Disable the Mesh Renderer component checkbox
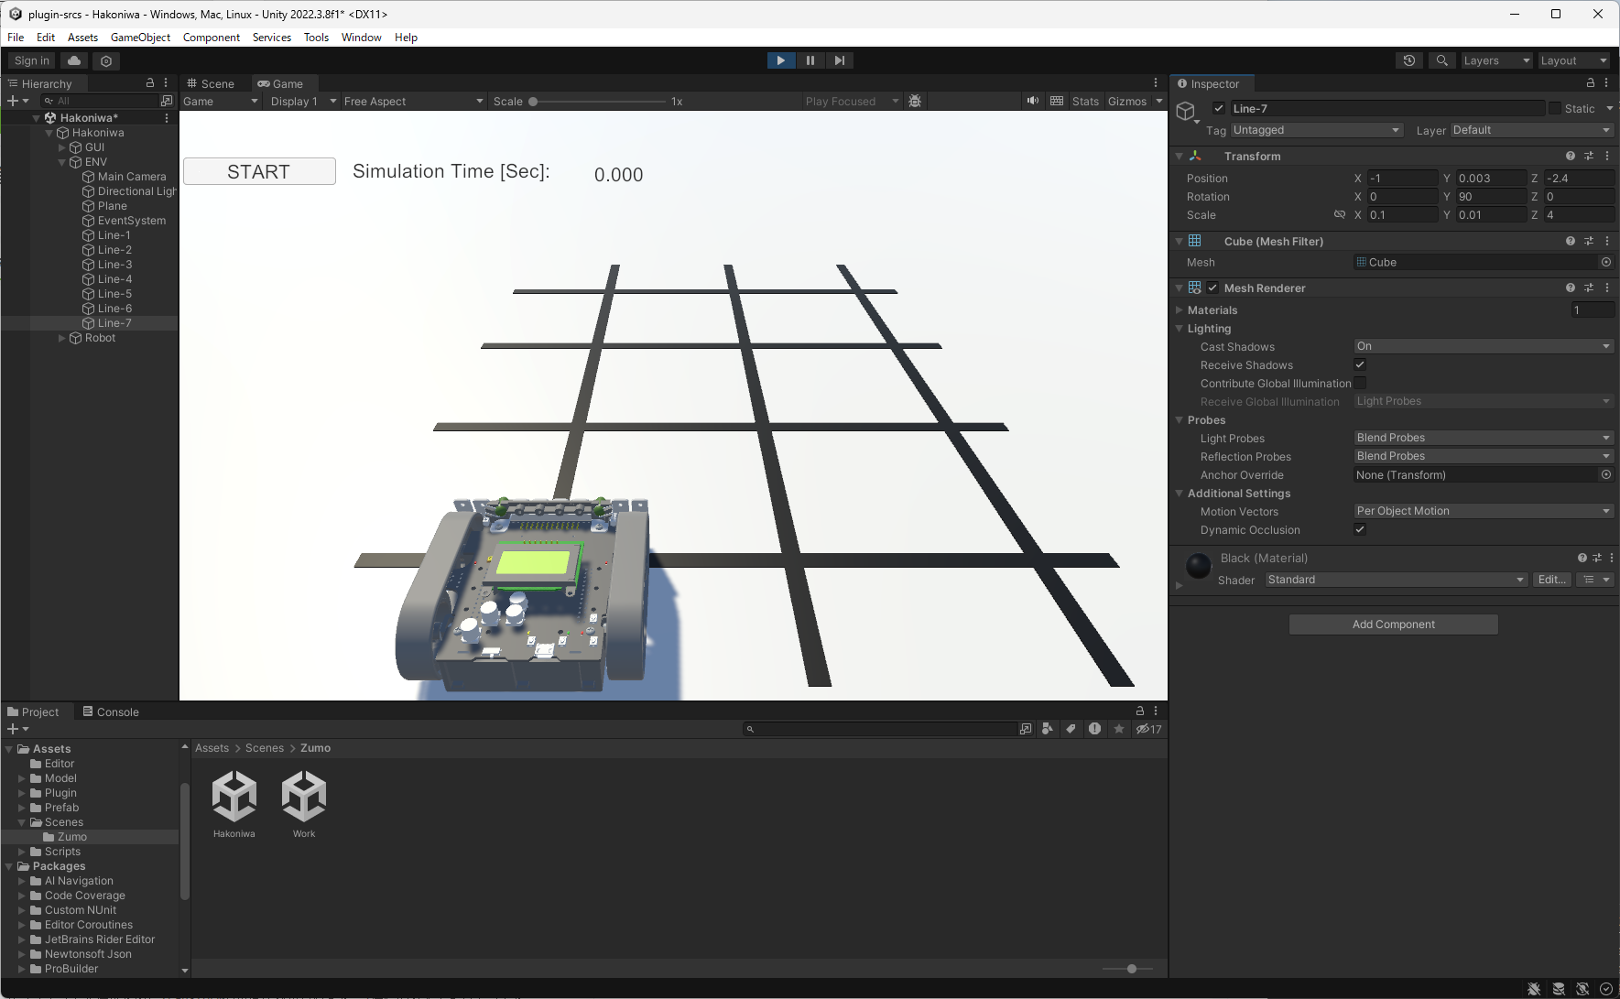Image resolution: width=1620 pixels, height=999 pixels. (1212, 288)
